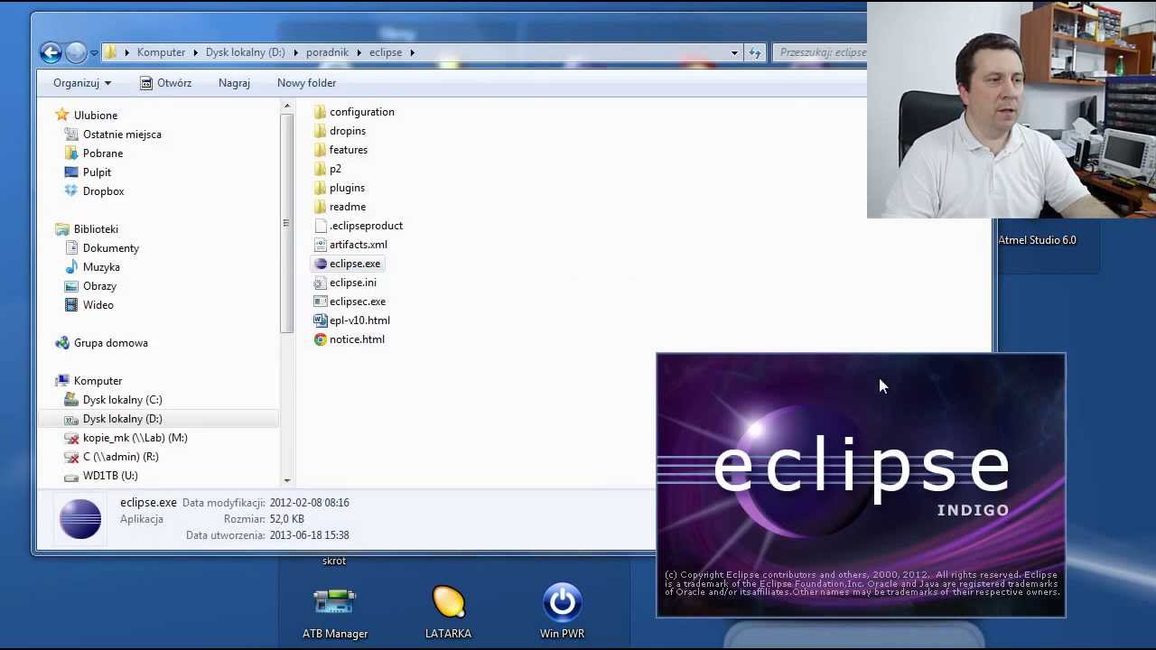
Task: Open Dokumenty library
Action: click(x=110, y=248)
